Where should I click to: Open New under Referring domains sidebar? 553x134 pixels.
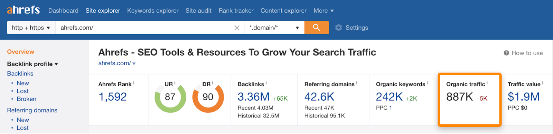point(23,120)
